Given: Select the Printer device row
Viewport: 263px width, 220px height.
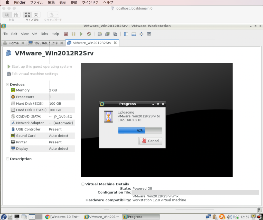Looking at the screenshot, I should pos(42,142).
